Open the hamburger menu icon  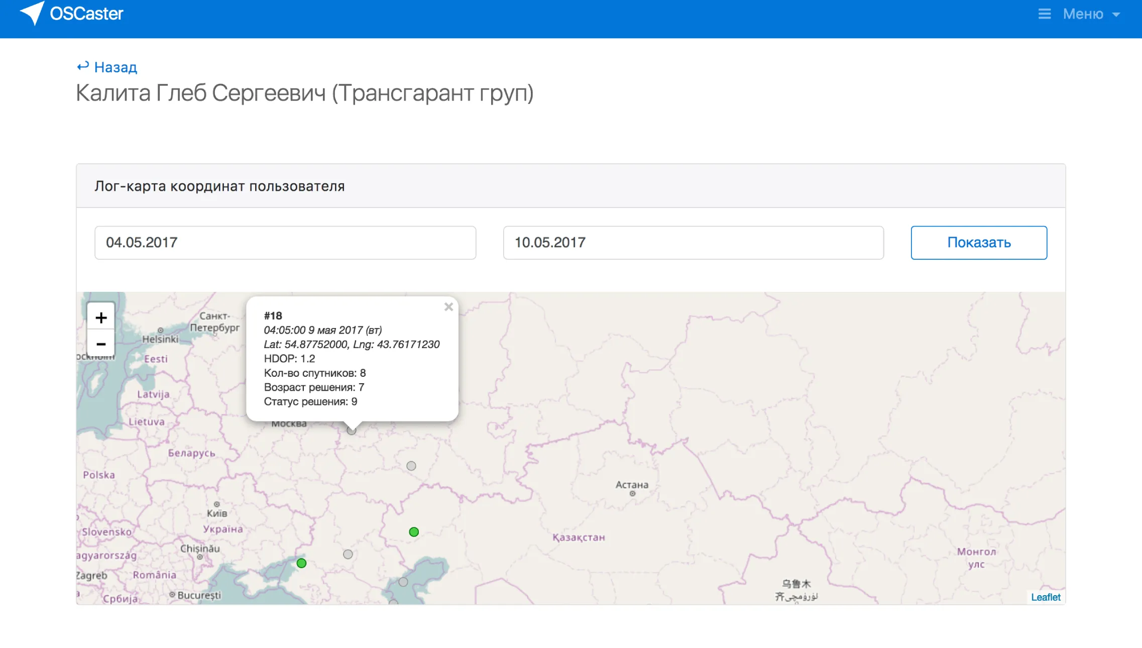(x=1044, y=14)
